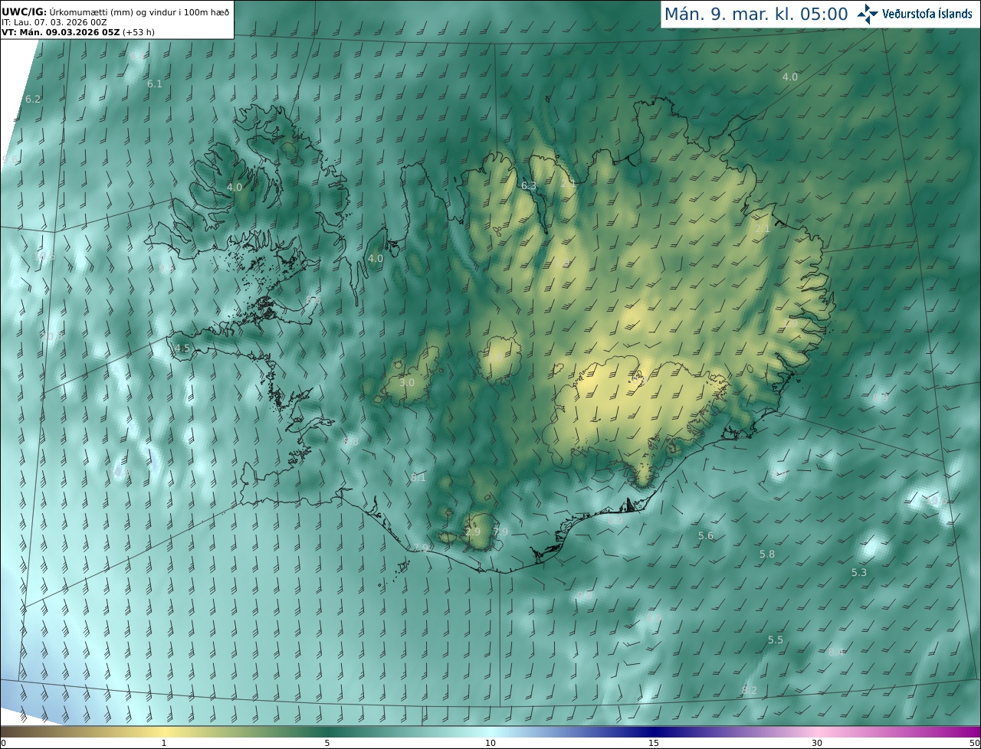Click the 5.5 value label offshore
Screen dimensions: 981x749
(x=776, y=640)
